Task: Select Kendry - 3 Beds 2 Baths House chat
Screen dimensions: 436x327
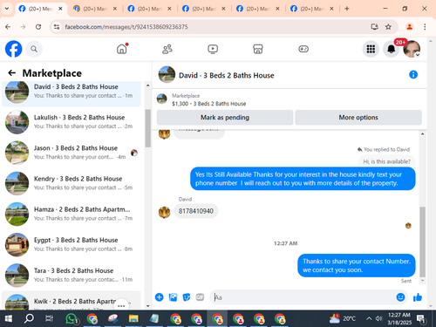Action: coord(72,183)
